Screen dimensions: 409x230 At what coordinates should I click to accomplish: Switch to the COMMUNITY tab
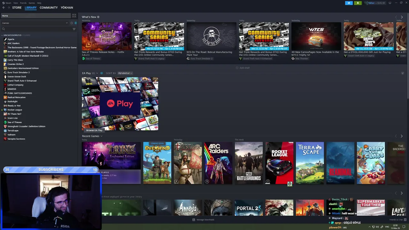[x=49, y=8]
